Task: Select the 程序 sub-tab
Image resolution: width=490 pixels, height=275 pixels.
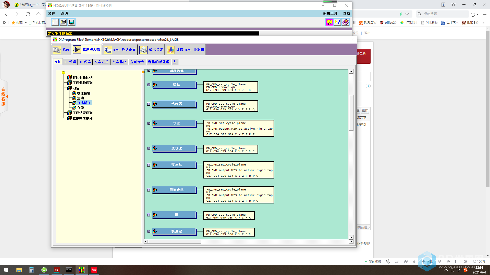Action: [58, 61]
